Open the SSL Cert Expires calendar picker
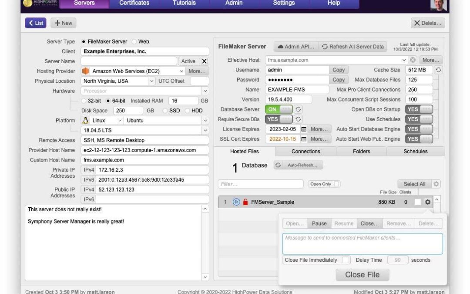470x294 pixels. point(304,139)
